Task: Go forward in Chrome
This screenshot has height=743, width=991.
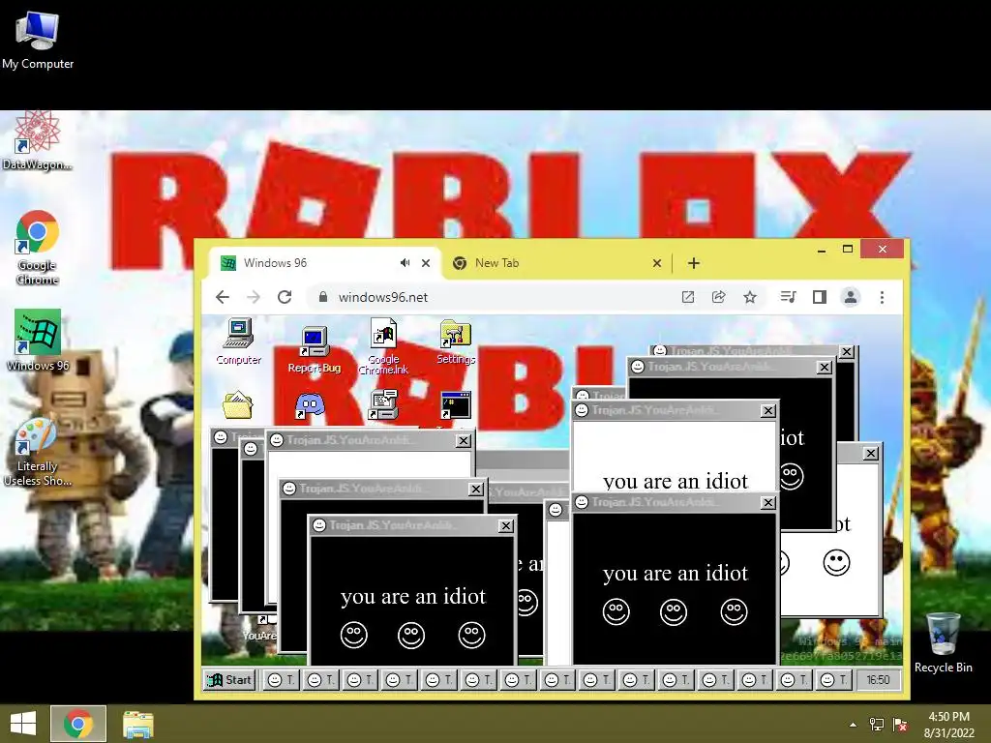Action: pyautogui.click(x=254, y=297)
